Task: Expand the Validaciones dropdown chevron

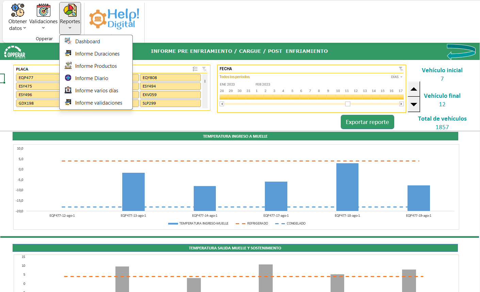Action: tap(43, 28)
